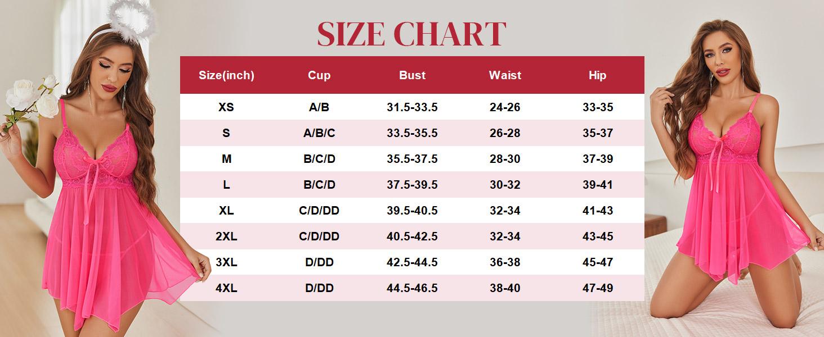Image resolution: width=824 pixels, height=337 pixels.
Task: Select the Waist column header
Action: [505, 75]
